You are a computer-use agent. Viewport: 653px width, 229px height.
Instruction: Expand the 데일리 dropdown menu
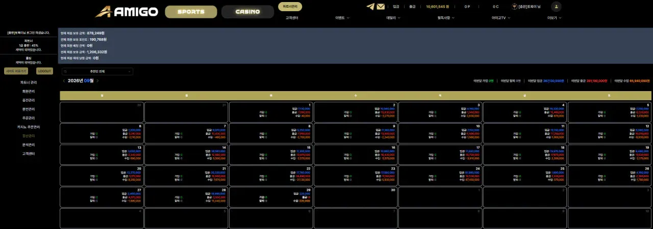point(393,18)
